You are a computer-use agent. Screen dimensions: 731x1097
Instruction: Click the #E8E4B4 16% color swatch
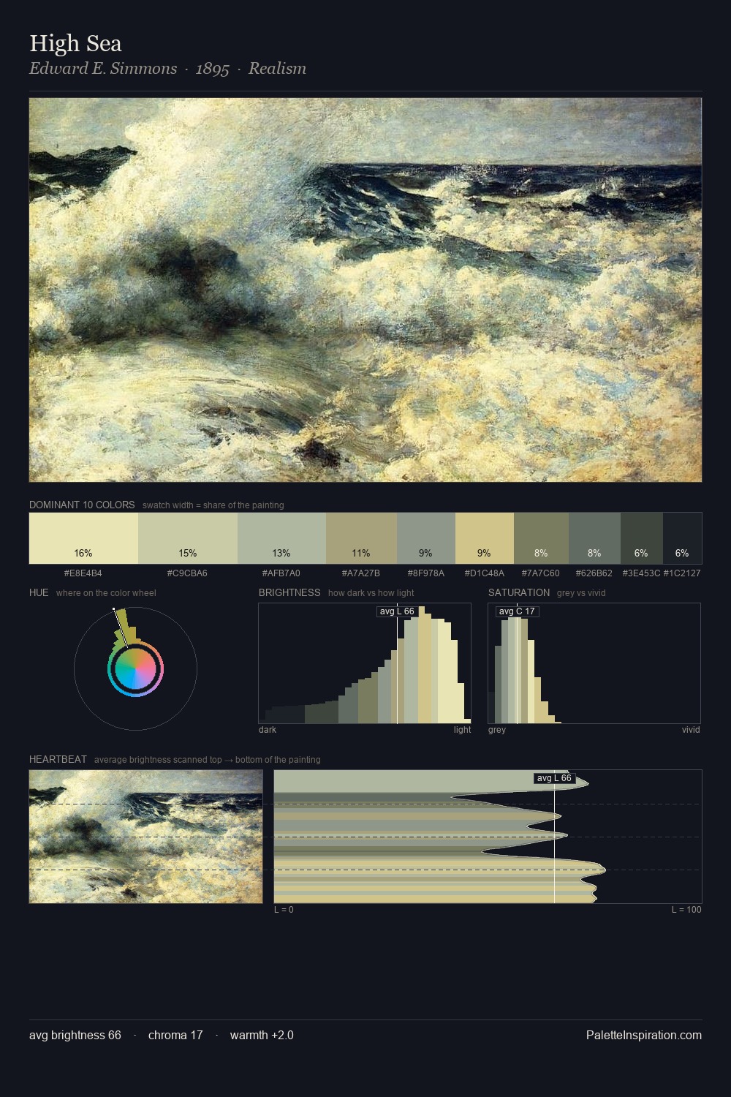coord(83,538)
